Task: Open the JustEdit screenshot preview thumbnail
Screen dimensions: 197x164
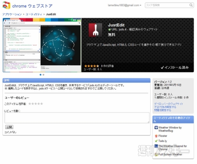Action: 42,45
